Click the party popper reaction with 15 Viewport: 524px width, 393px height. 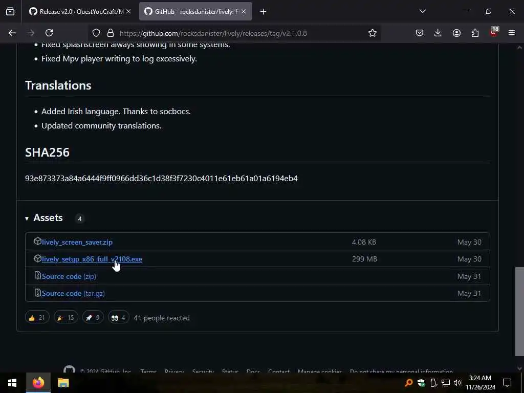65,317
